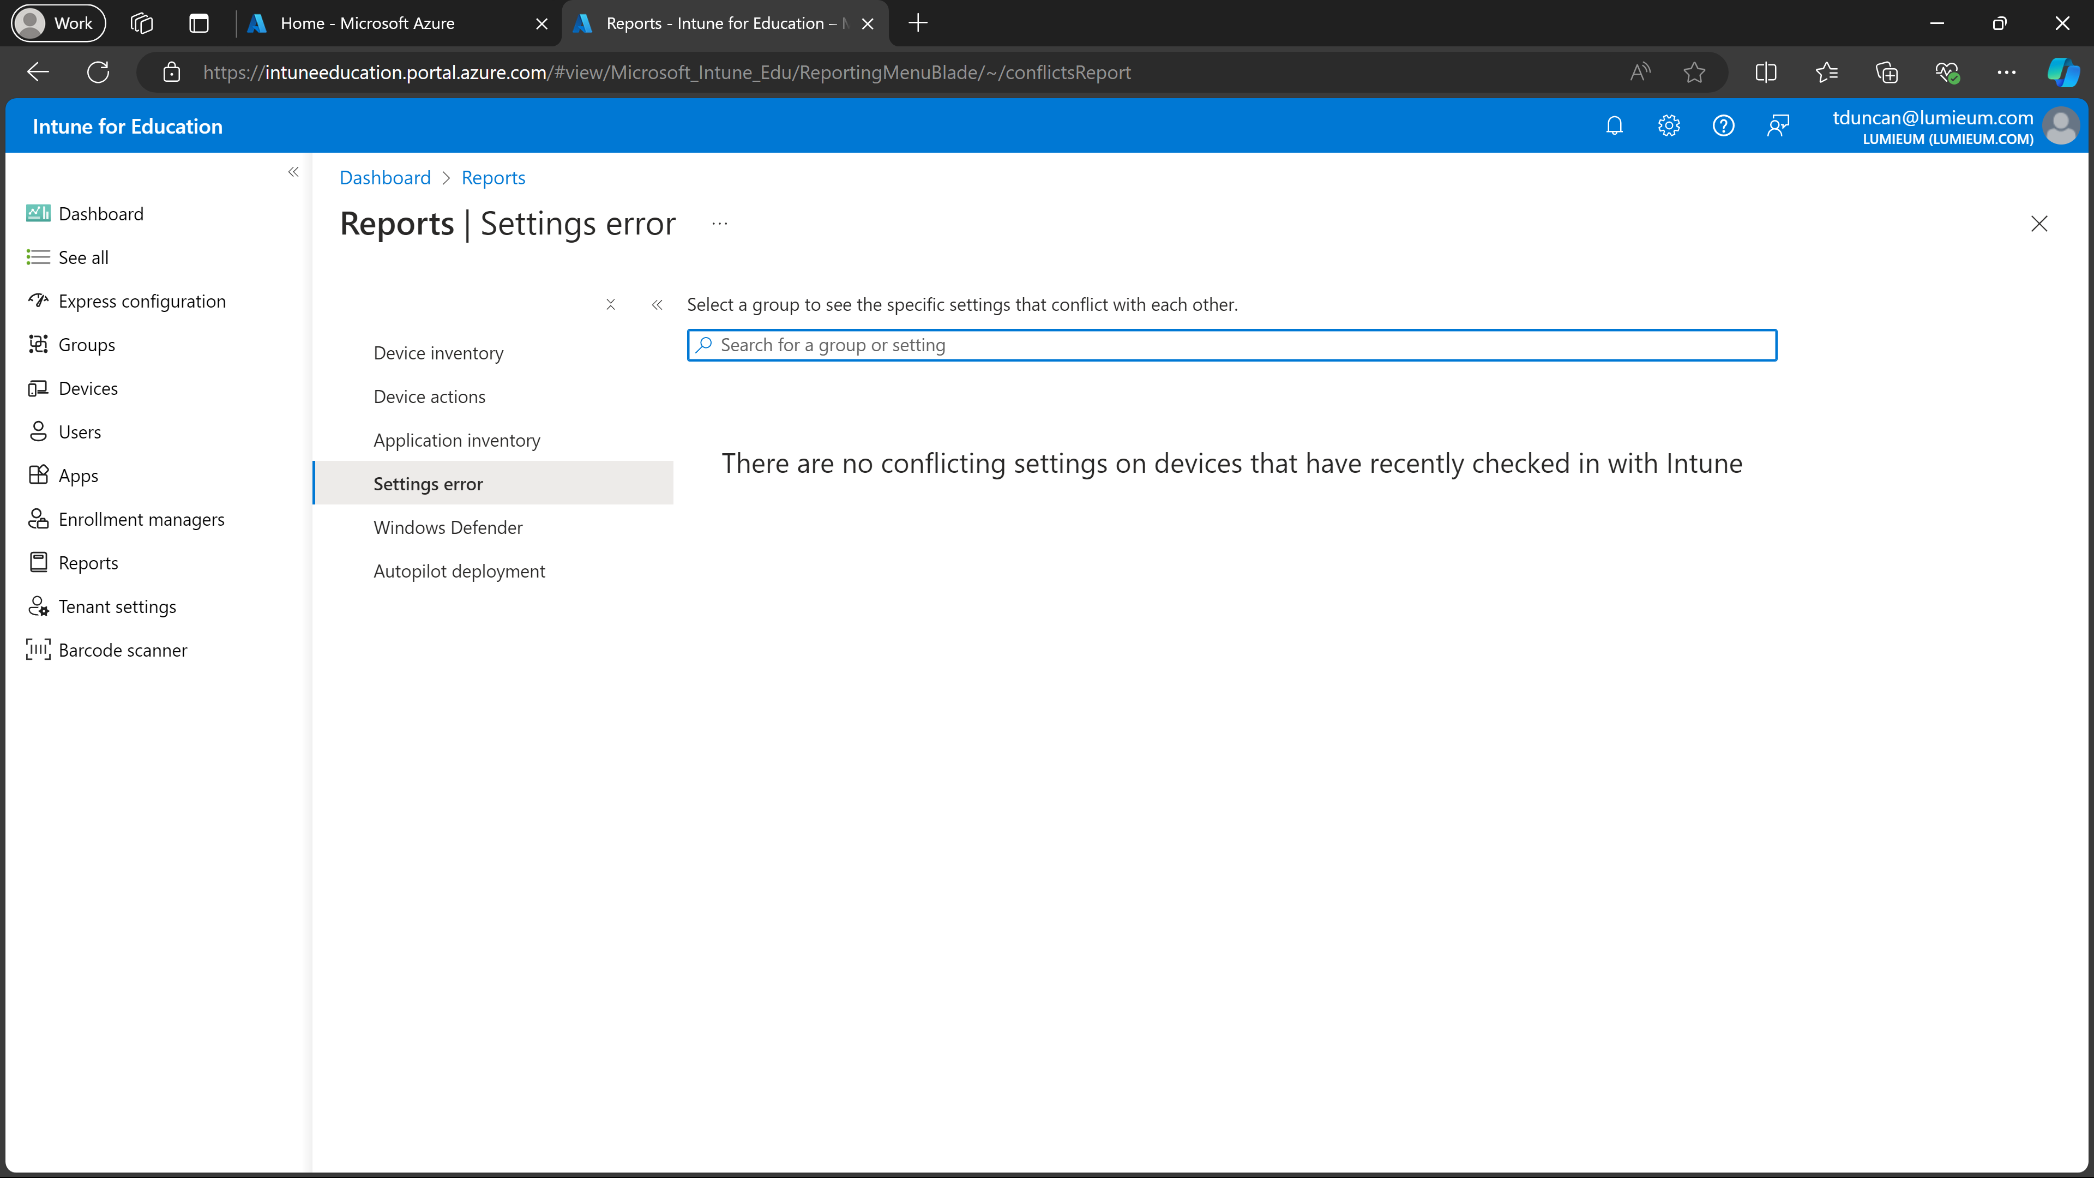The height and width of the screenshot is (1178, 2094).
Task: Open the notifications bell
Action: (1614, 126)
